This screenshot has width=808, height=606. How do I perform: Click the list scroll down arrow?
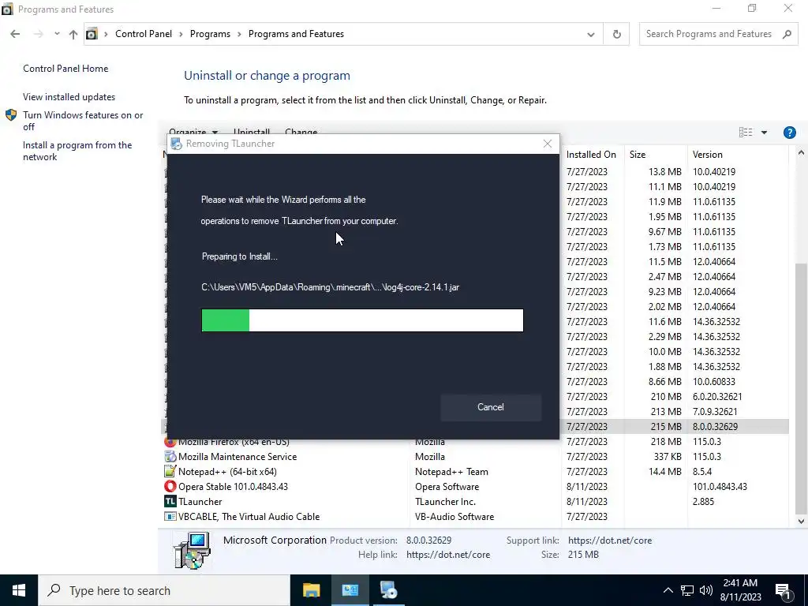point(801,521)
